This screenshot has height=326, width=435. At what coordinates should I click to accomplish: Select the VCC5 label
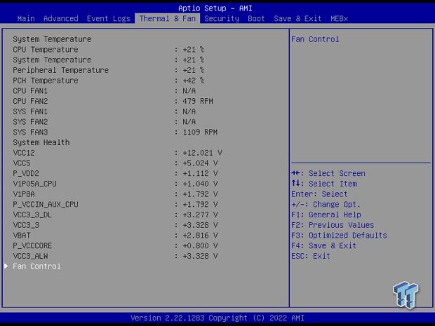(22, 163)
